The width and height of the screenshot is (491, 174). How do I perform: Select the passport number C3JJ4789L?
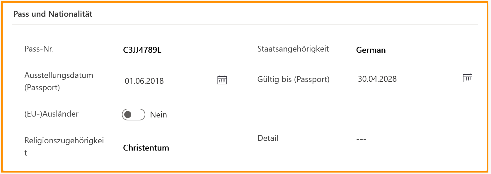[x=142, y=50]
